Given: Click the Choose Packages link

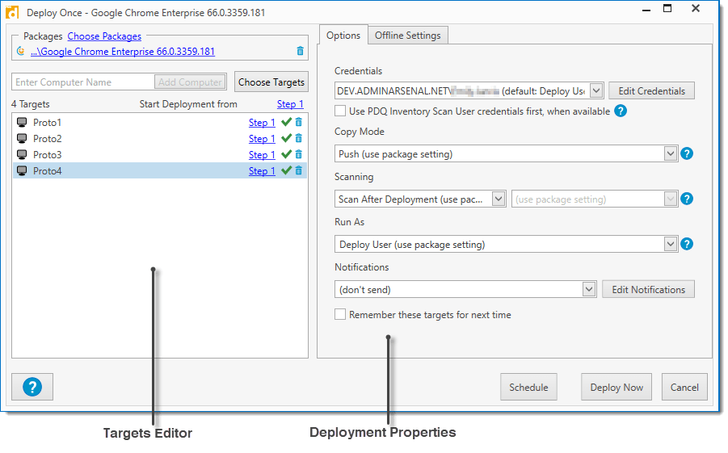Looking at the screenshot, I should [x=104, y=36].
